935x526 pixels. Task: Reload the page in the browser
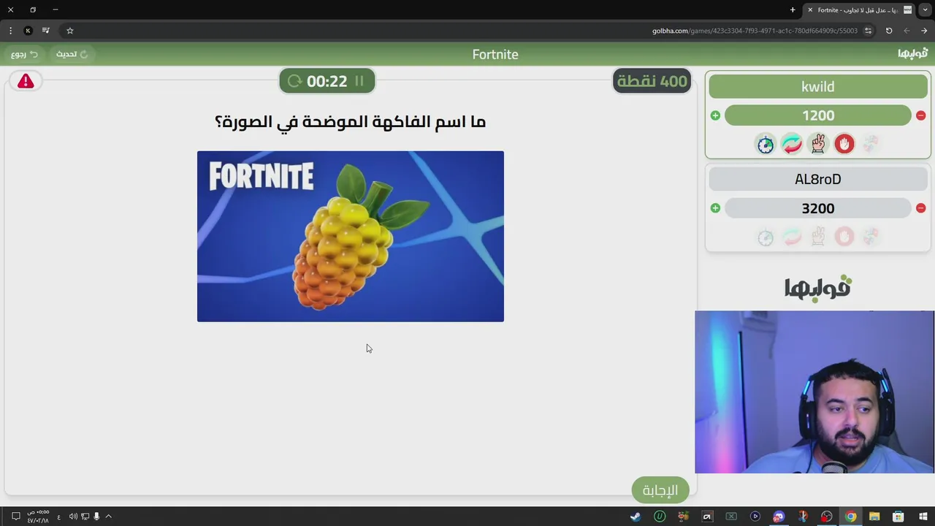[889, 31]
